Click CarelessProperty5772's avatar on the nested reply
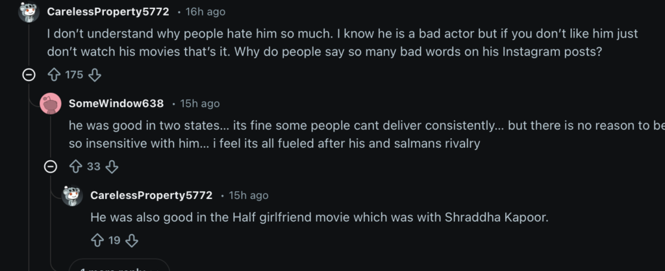This screenshot has width=665, height=271. [x=72, y=195]
